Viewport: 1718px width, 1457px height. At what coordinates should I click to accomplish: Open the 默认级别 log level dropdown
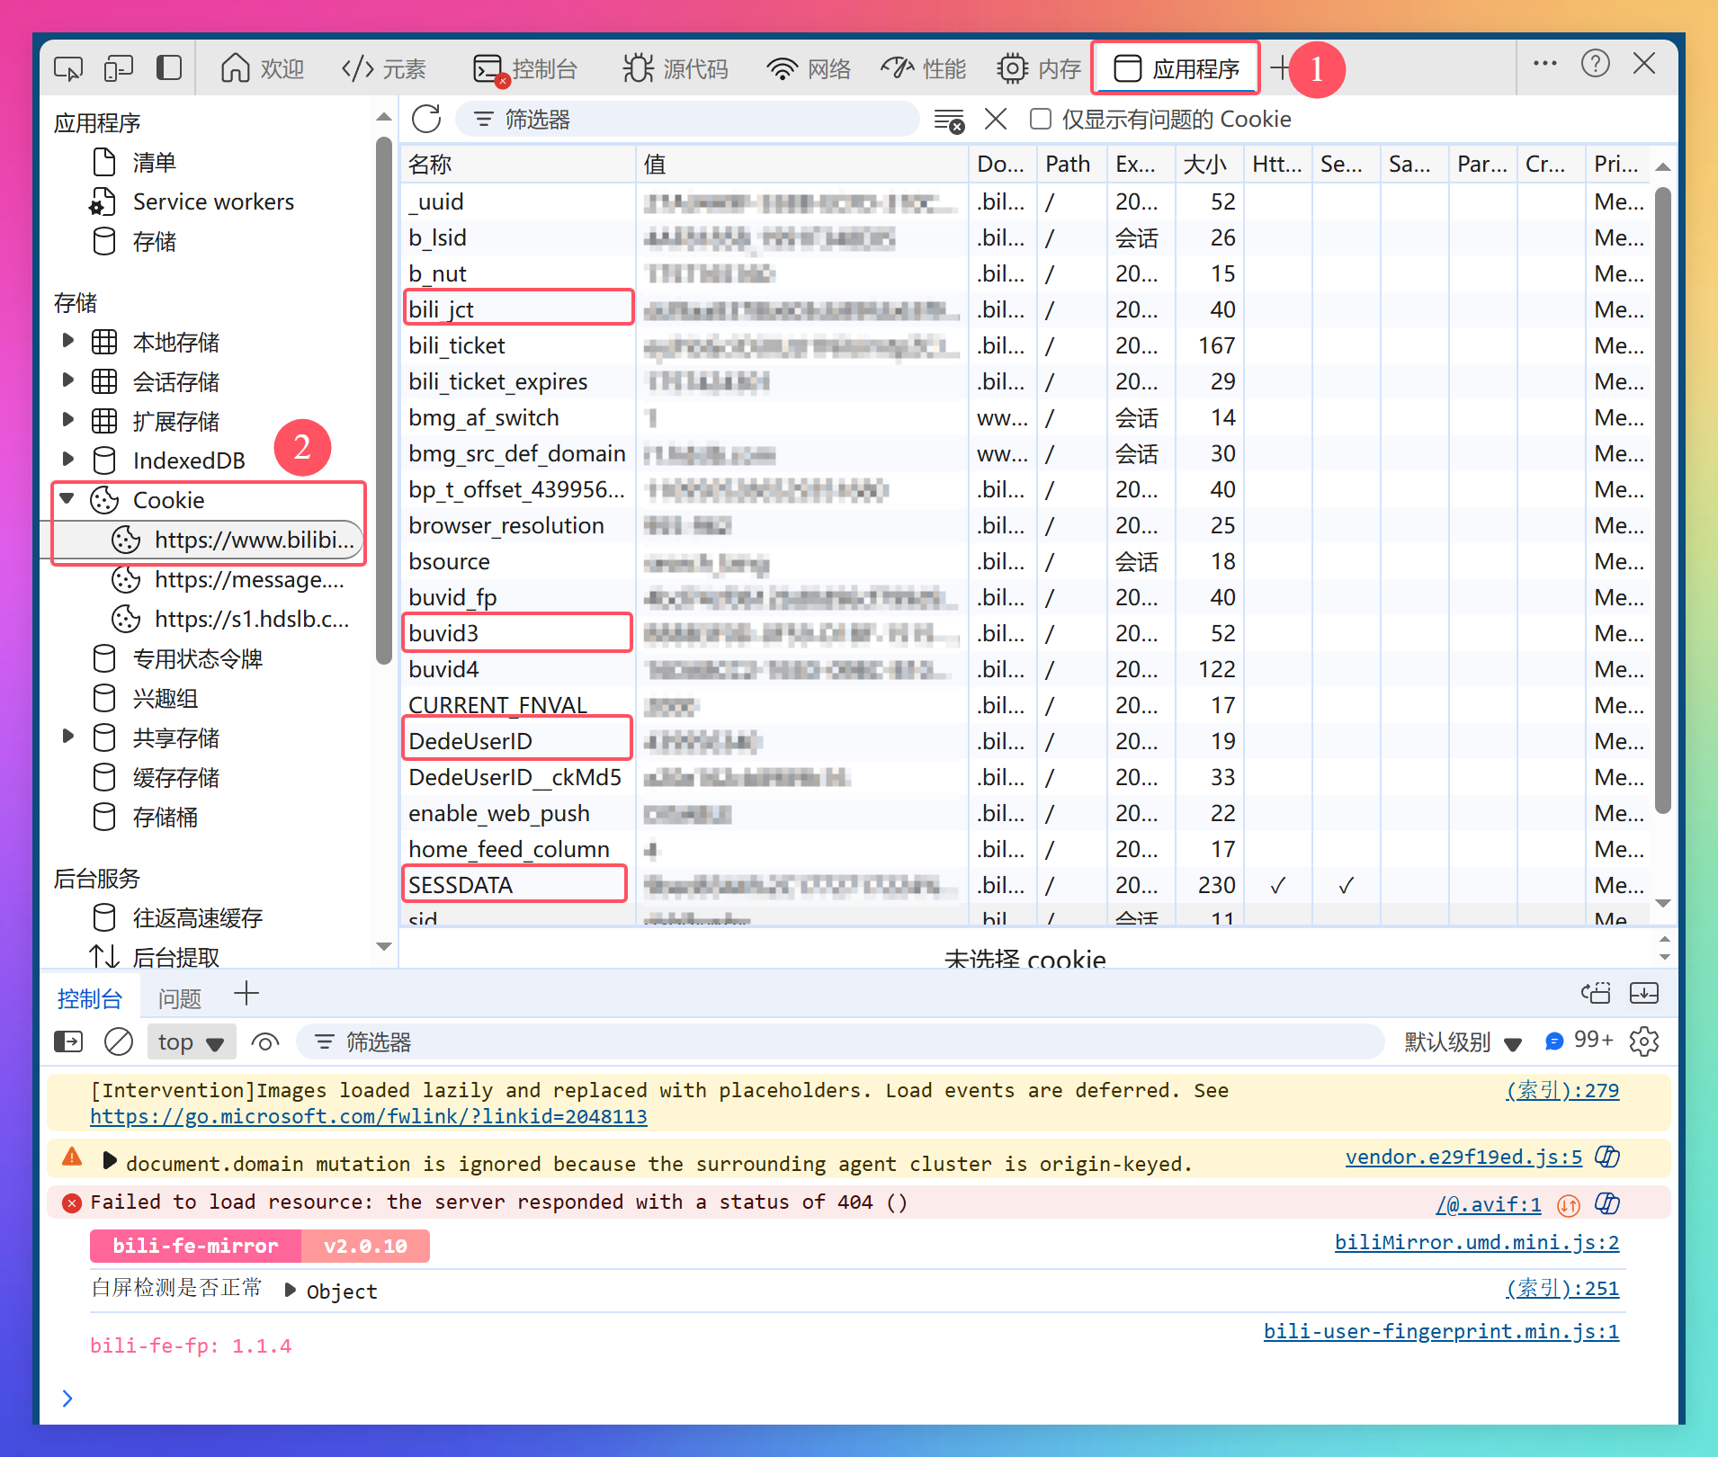pos(1463,1041)
